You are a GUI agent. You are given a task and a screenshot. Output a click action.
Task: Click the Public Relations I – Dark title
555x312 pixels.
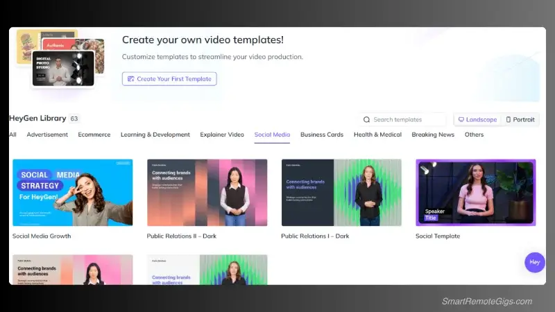click(x=315, y=236)
